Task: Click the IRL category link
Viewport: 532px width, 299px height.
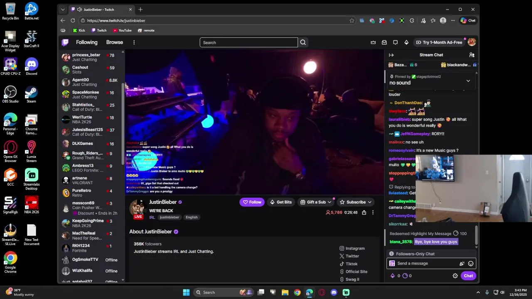Action: pyautogui.click(x=152, y=217)
